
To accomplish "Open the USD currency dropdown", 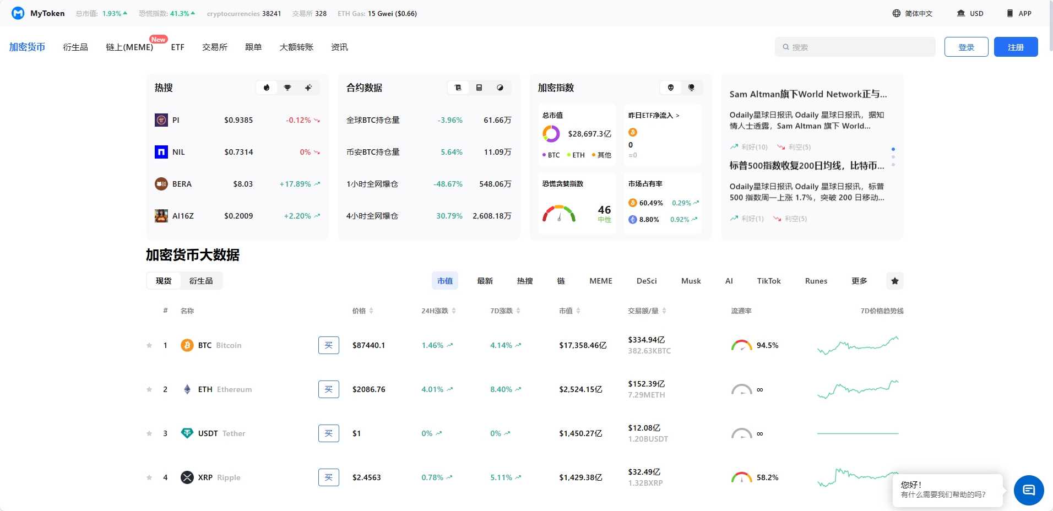I will [x=970, y=13].
